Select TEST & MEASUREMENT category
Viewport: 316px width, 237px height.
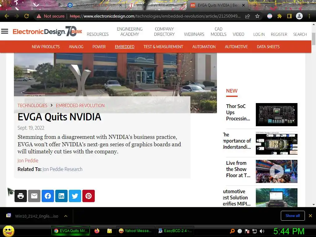[x=163, y=47]
